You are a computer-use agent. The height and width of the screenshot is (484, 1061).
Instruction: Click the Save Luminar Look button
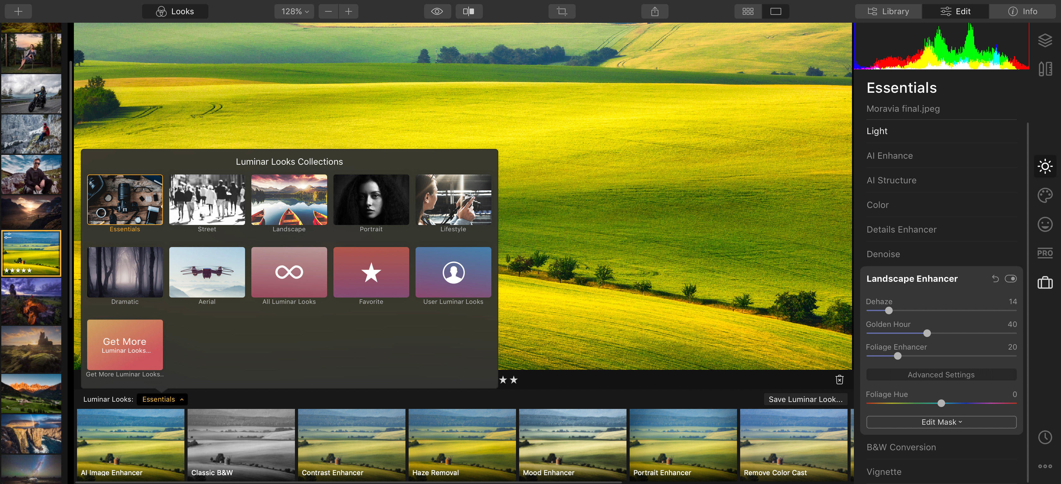pos(805,399)
